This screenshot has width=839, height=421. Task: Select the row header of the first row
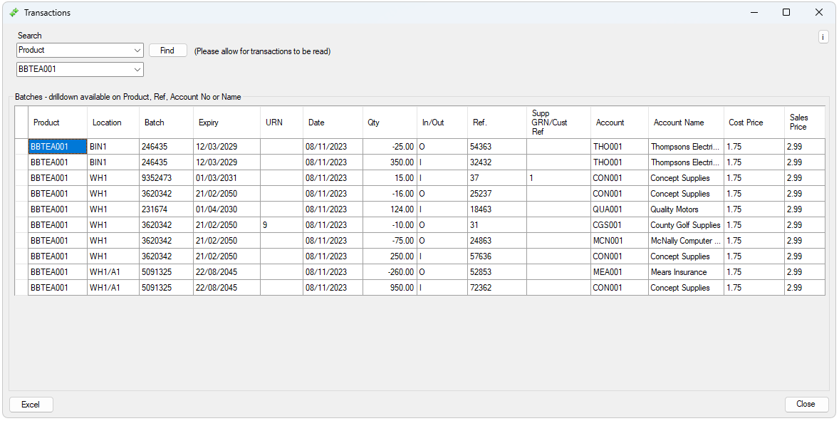coord(21,147)
